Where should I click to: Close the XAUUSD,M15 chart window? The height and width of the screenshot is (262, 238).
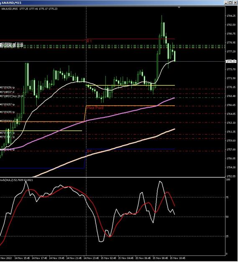(x=234, y=3)
